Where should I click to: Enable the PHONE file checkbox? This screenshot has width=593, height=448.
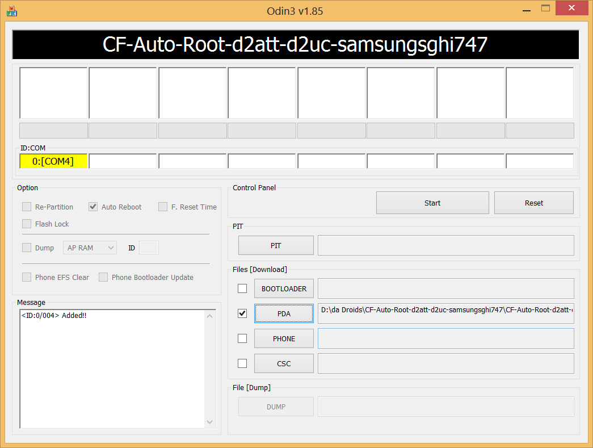242,338
